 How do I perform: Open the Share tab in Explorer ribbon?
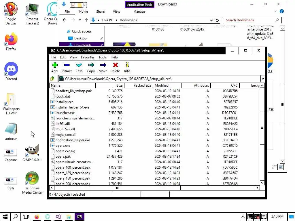pyautogui.click(x=100, y=12)
